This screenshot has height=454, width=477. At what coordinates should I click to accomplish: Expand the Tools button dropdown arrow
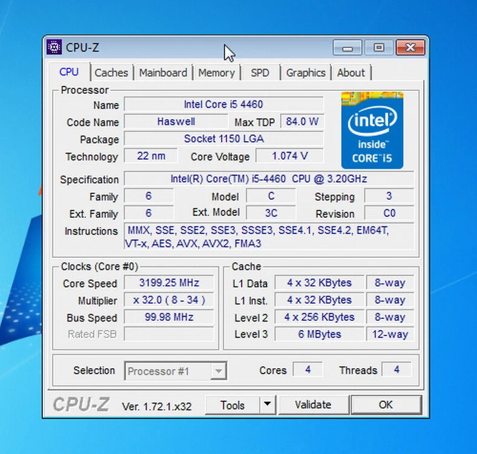pos(268,404)
